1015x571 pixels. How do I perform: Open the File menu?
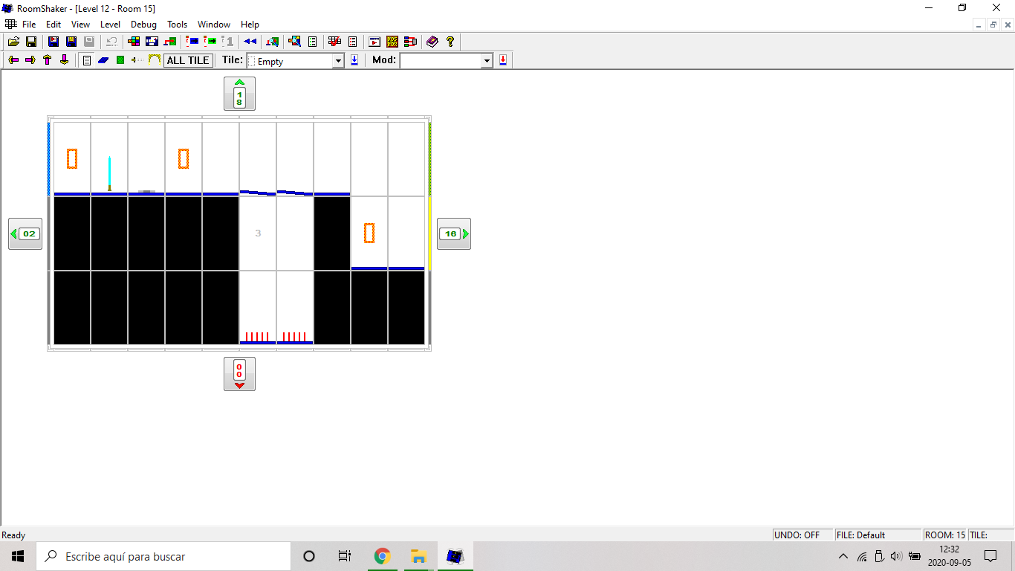point(29,25)
